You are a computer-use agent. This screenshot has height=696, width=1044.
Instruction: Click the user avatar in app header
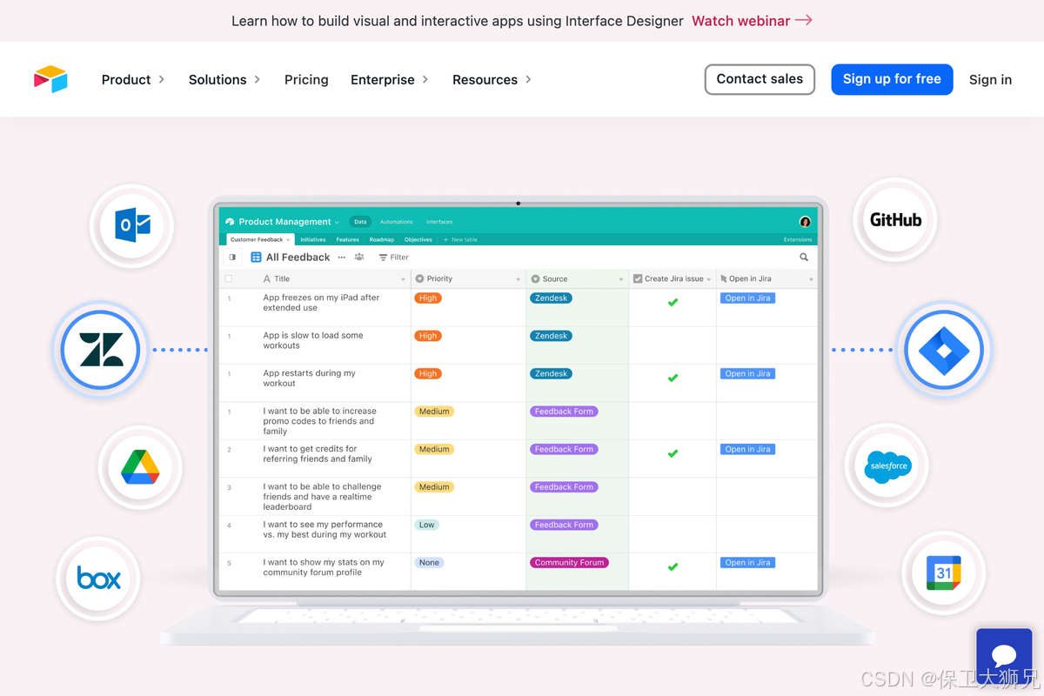pyautogui.click(x=805, y=222)
